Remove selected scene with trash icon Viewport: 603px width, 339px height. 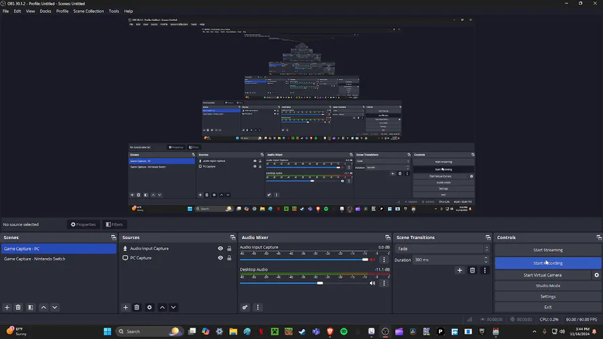point(18,308)
